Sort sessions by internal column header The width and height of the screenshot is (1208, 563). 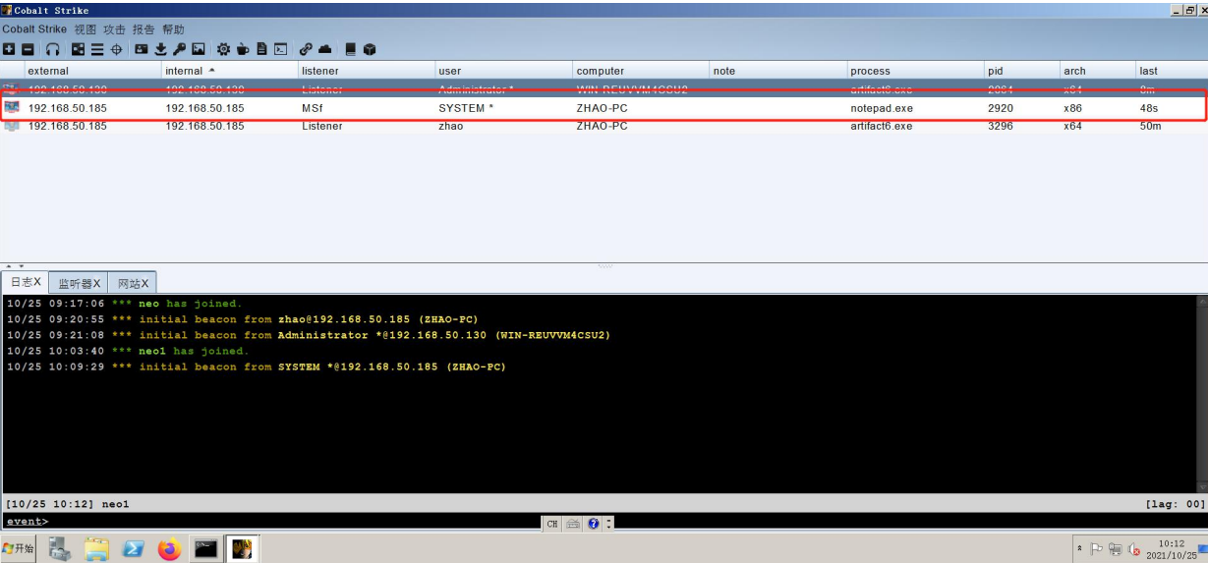click(229, 71)
